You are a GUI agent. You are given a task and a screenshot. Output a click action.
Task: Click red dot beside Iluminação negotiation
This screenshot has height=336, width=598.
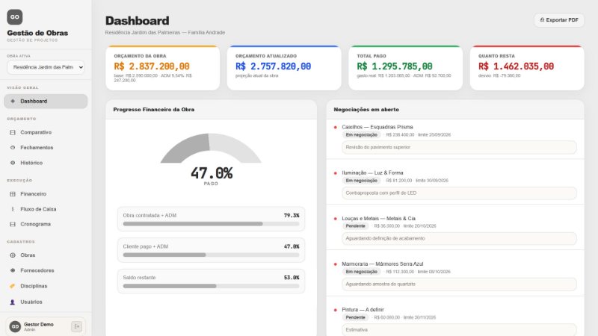(335, 173)
